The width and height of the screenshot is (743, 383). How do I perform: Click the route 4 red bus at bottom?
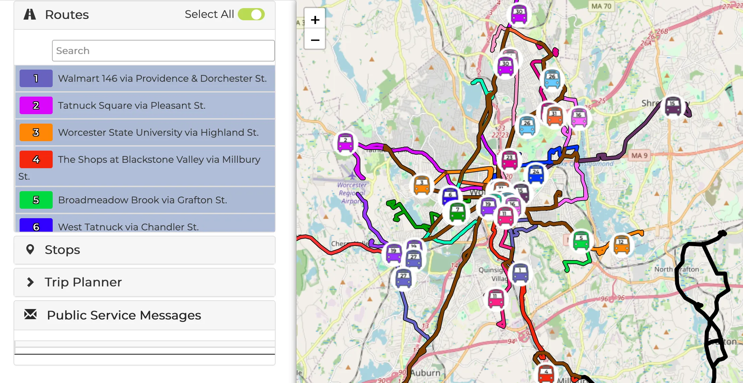pyautogui.click(x=546, y=374)
